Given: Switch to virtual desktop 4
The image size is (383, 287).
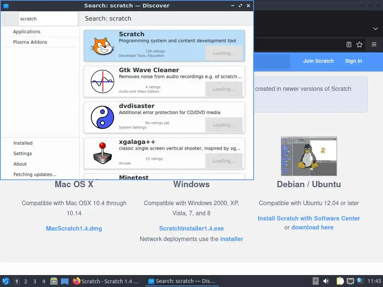Looking at the screenshot, I should [x=44, y=281].
